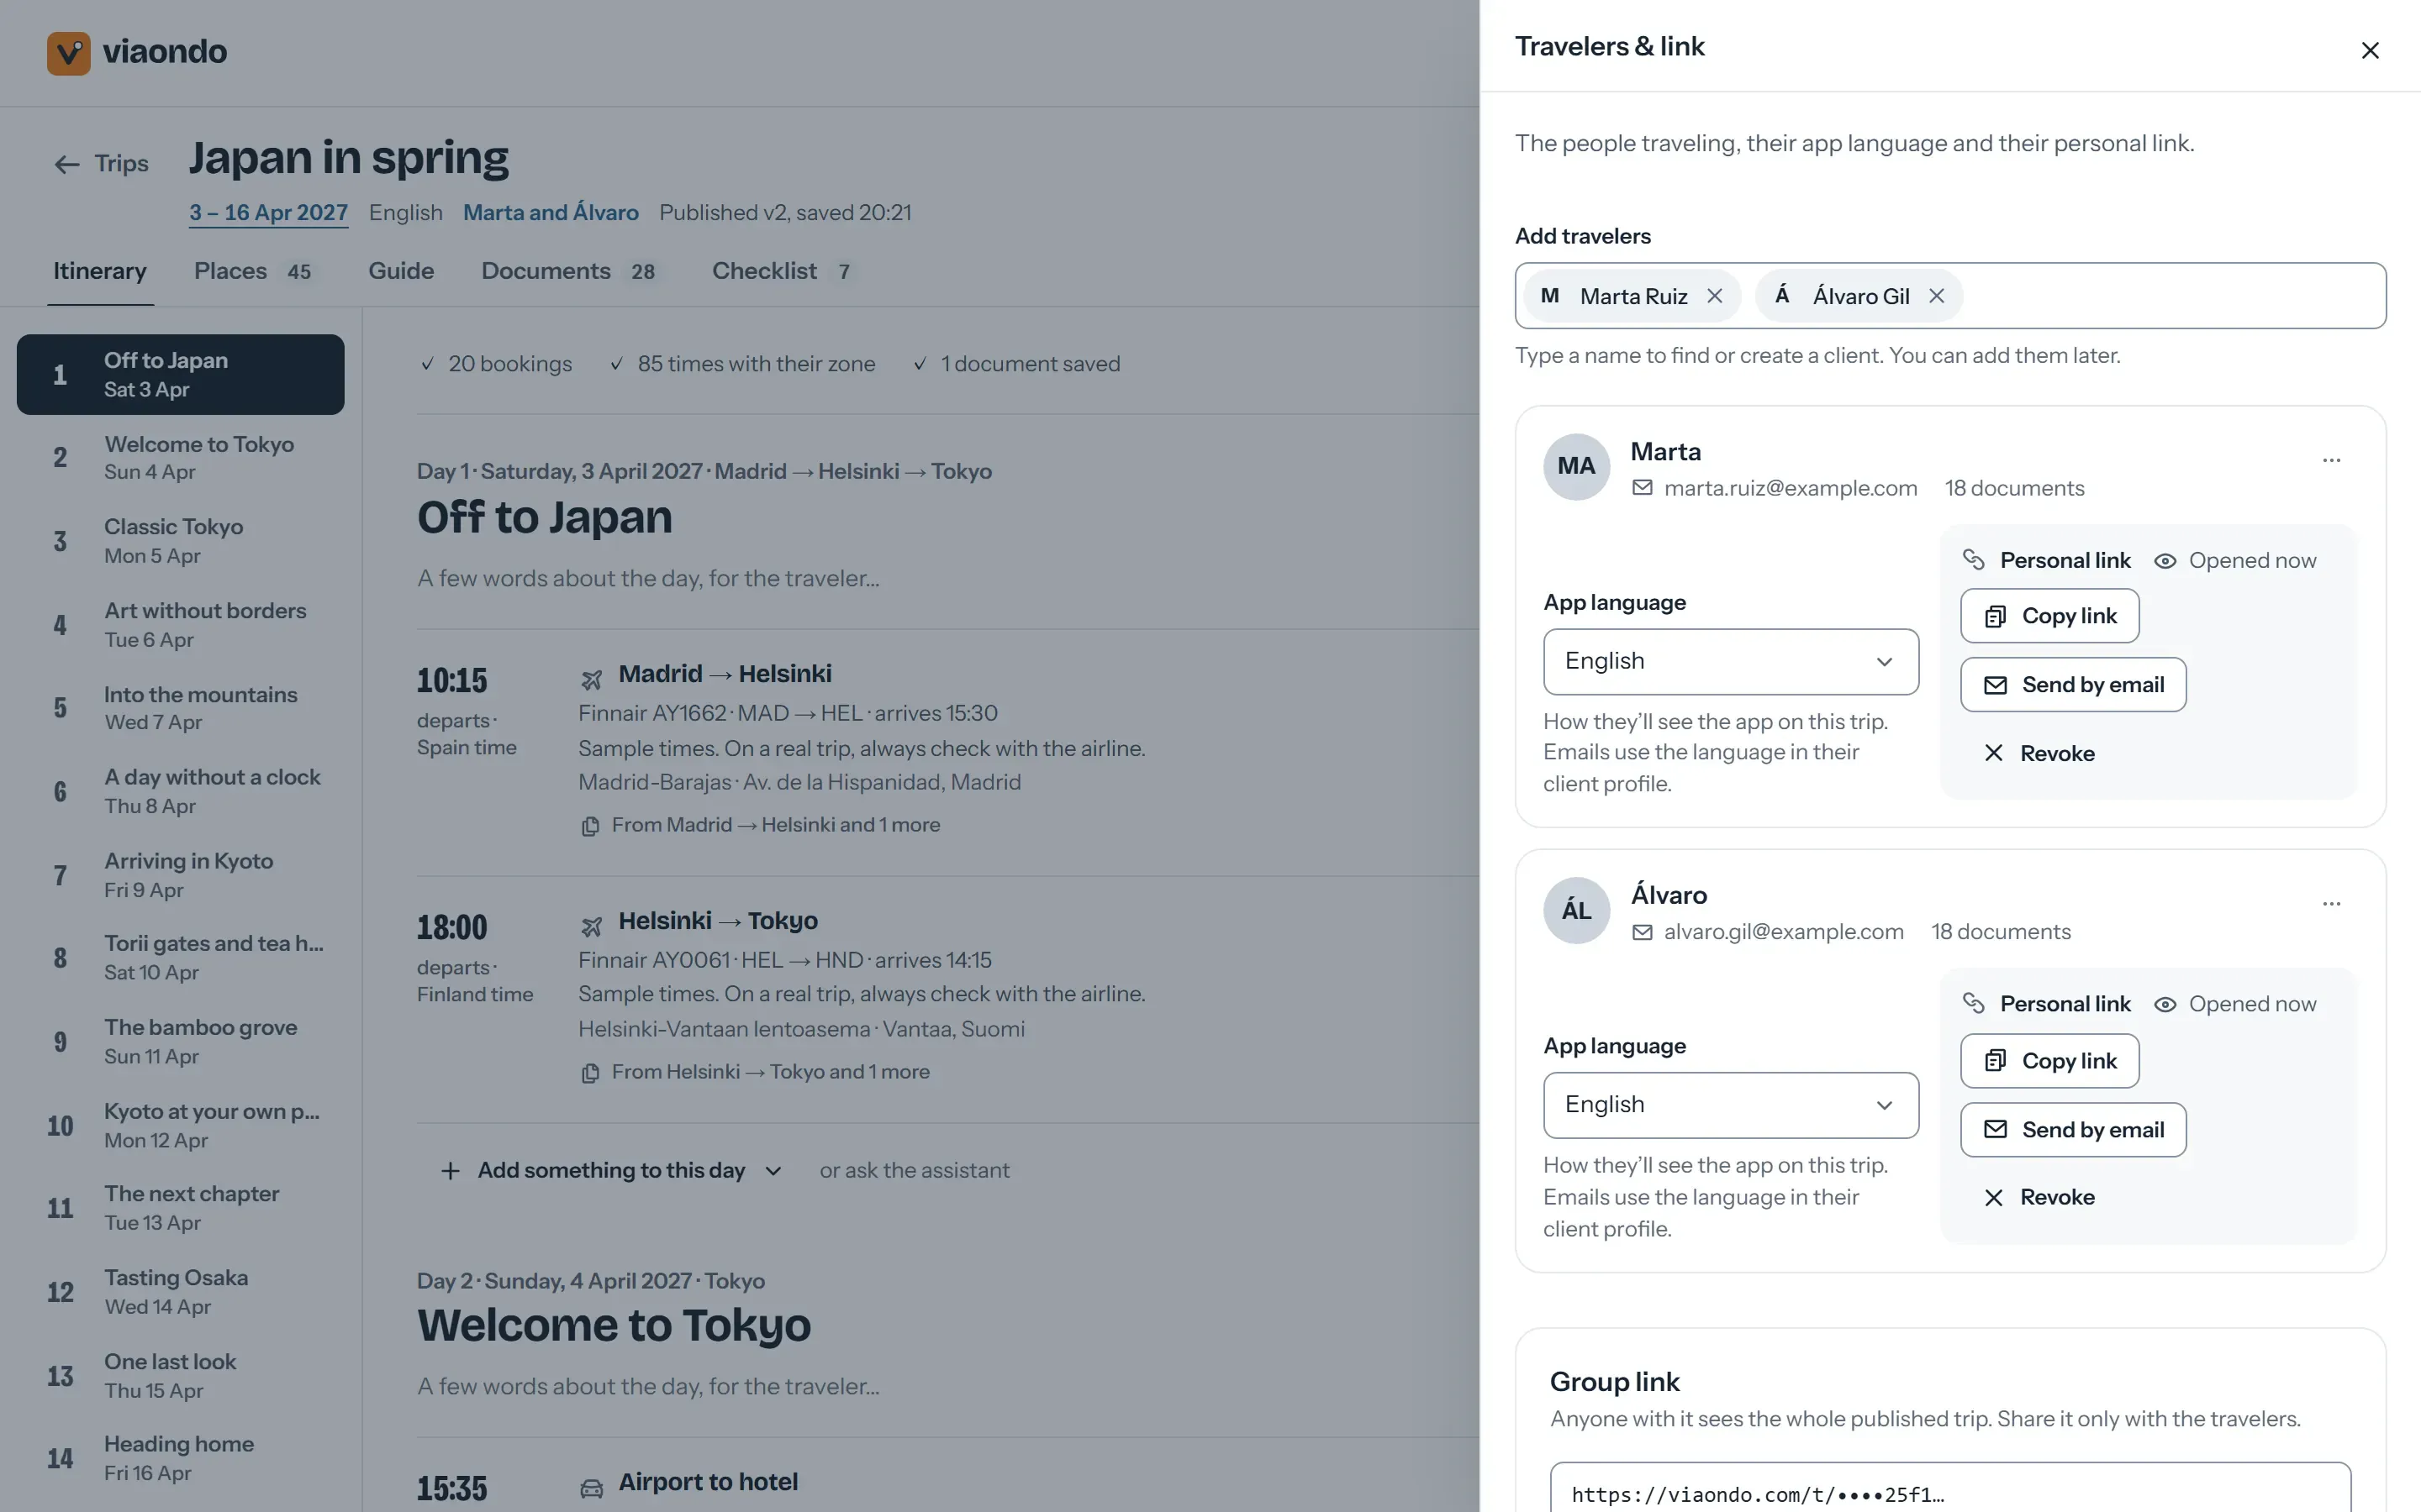The image size is (2421, 1512).
Task: Click the viaondo logo icon
Action: pyautogui.click(x=69, y=52)
